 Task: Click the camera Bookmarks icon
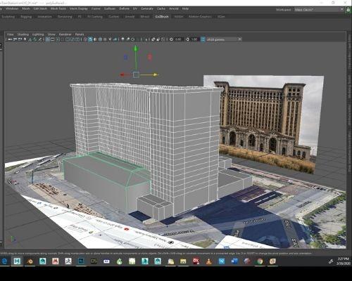[25, 39]
